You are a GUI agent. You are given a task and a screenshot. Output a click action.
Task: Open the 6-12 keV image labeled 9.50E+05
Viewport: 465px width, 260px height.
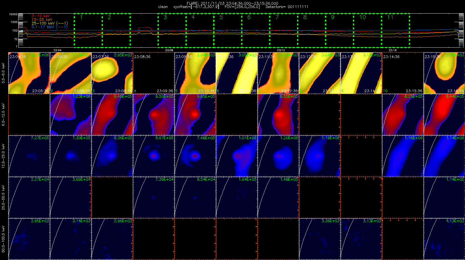pyautogui.click(x=154, y=115)
